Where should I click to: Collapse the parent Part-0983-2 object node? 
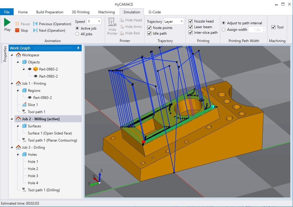[x=24, y=69]
